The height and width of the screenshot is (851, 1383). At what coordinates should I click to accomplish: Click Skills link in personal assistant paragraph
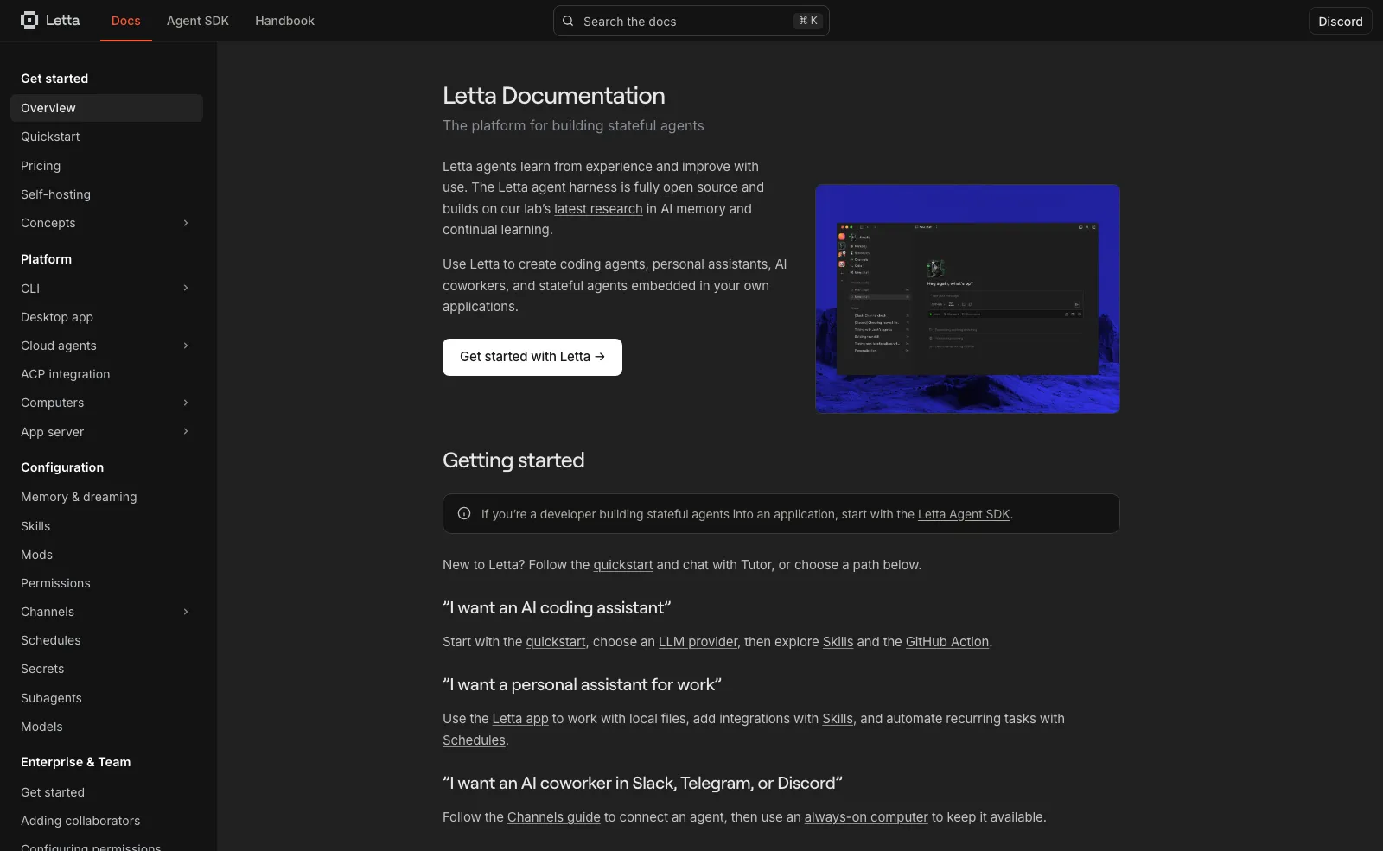coord(838,719)
